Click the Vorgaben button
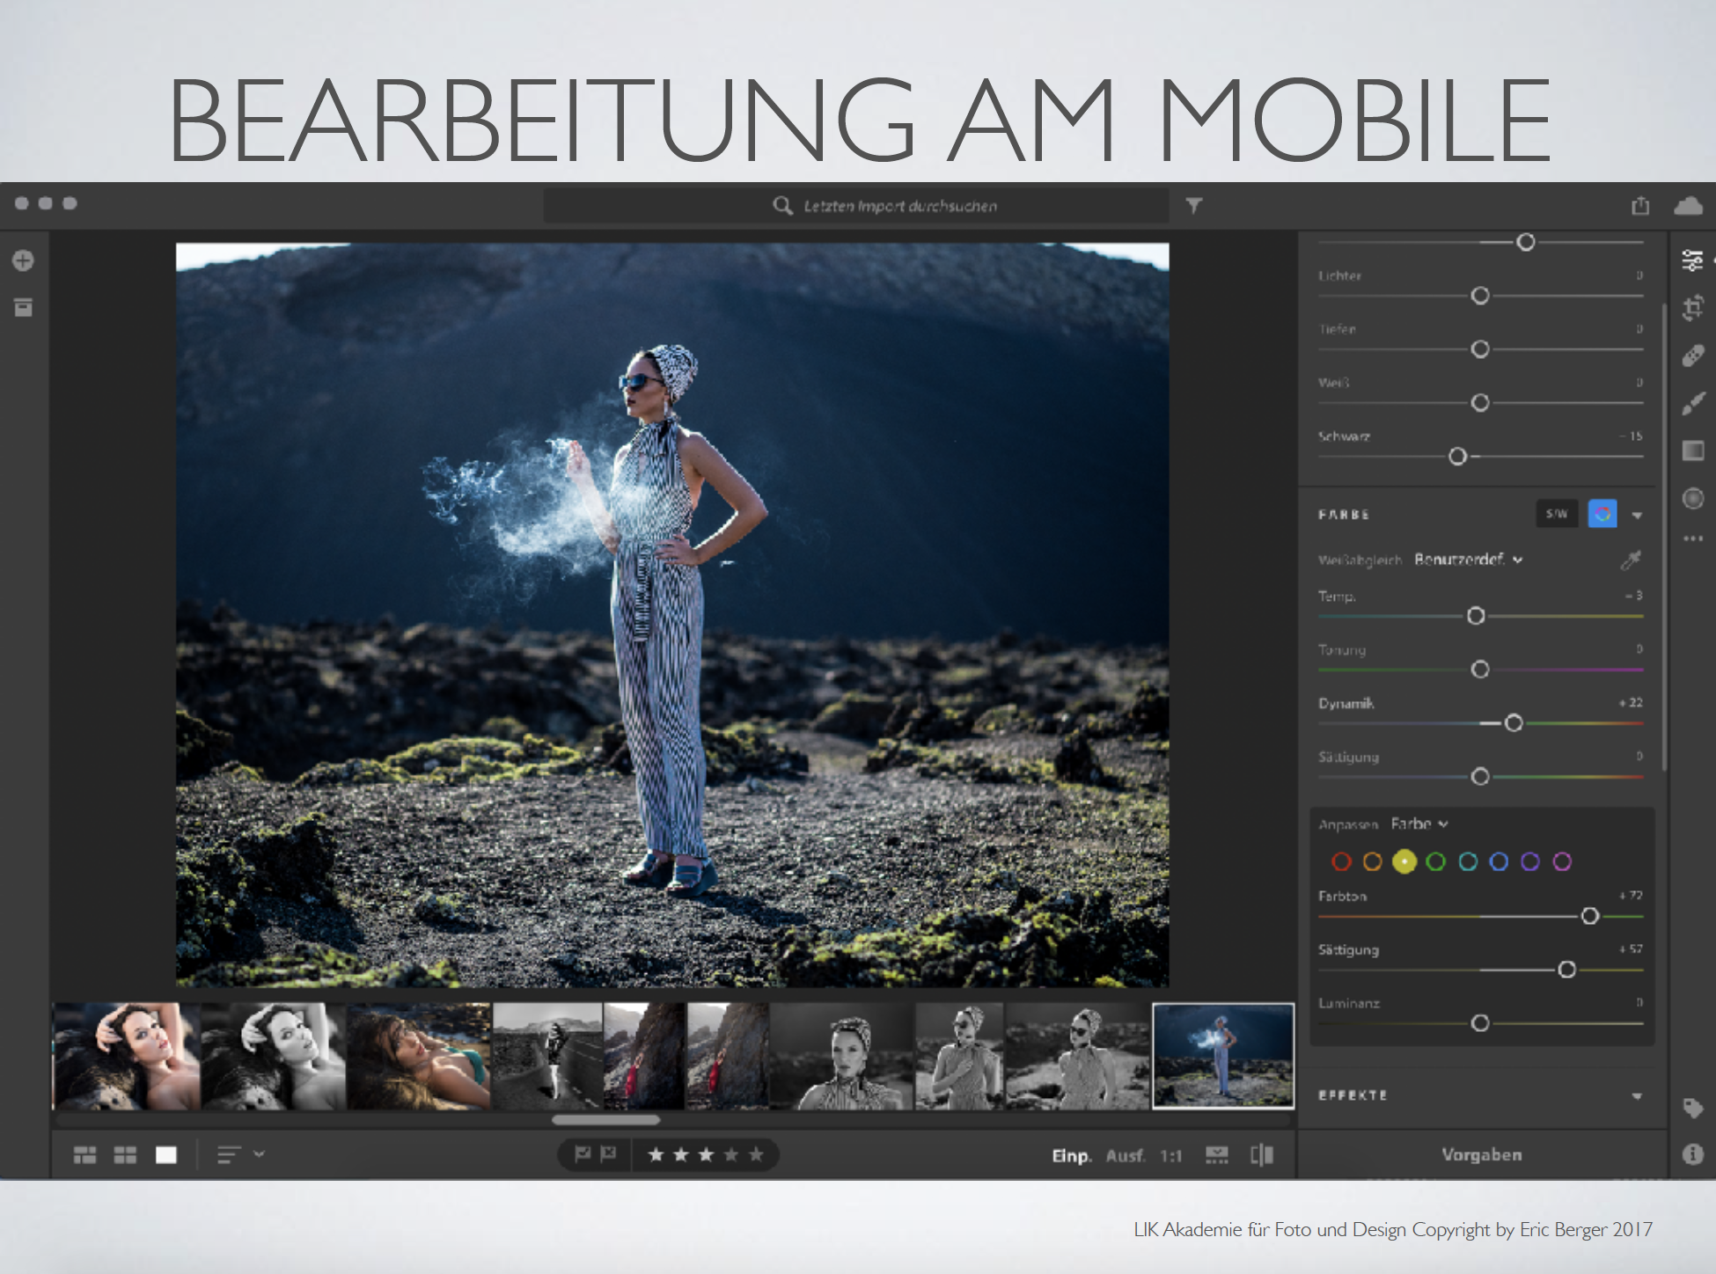This screenshot has width=1716, height=1274. pyautogui.click(x=1481, y=1155)
